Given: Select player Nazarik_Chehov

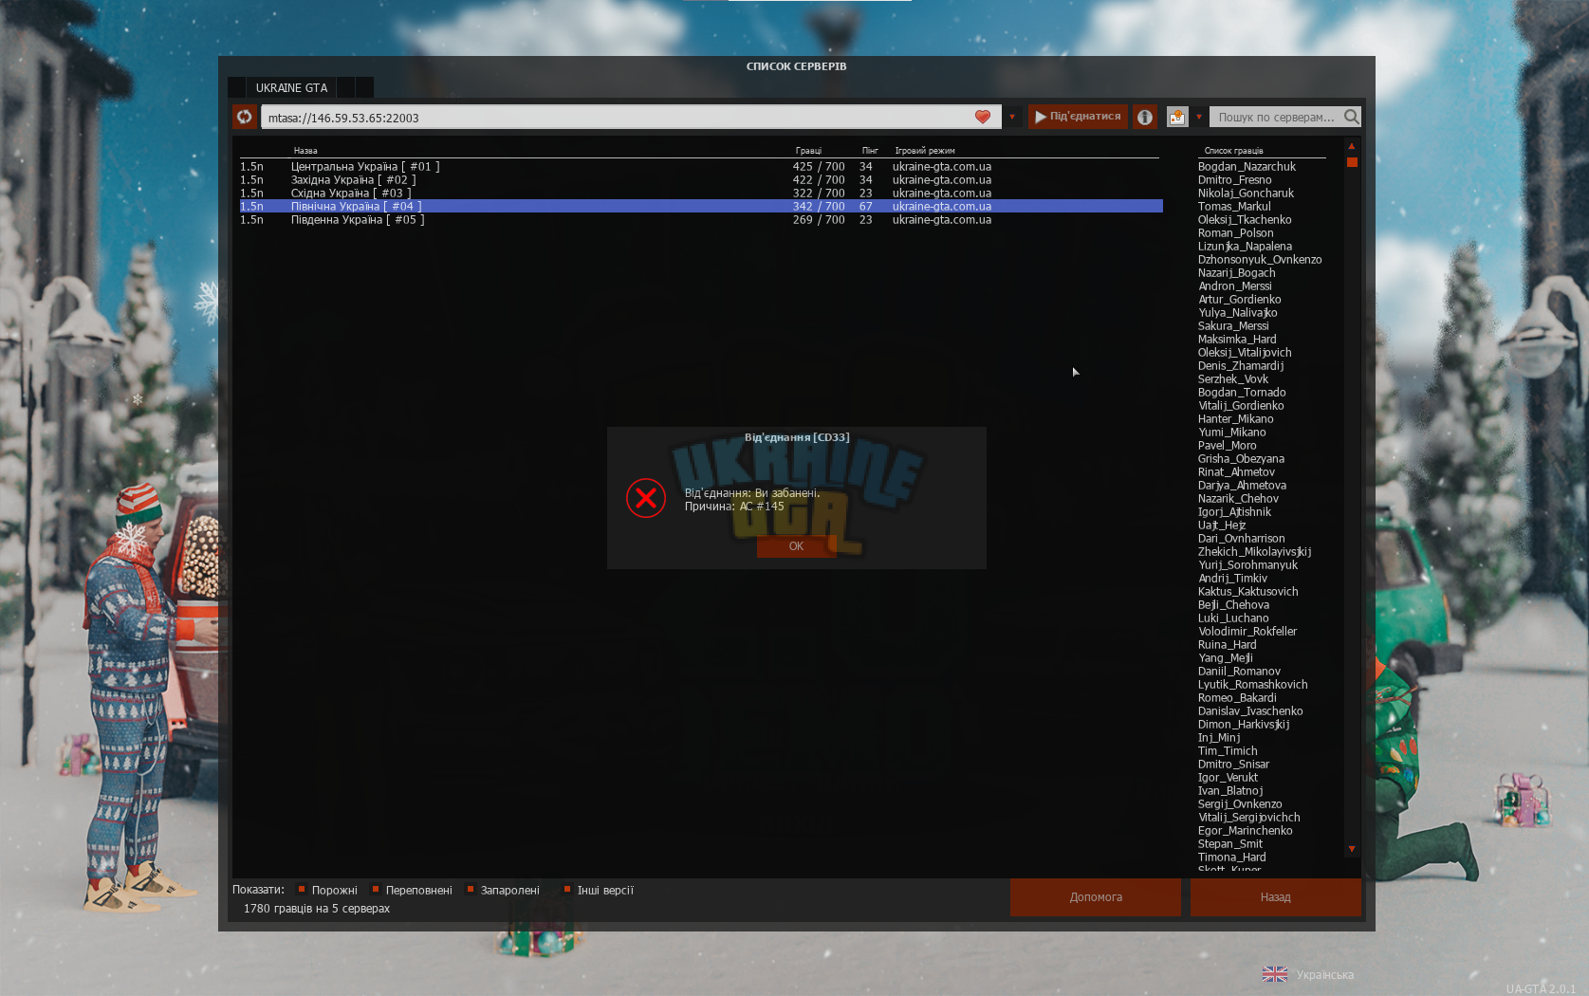Looking at the screenshot, I should coord(1238,499).
